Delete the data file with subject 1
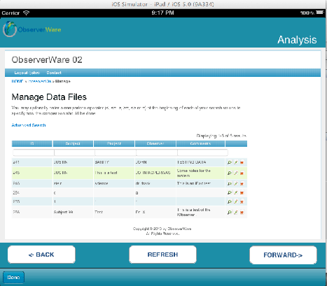Screen dimensions: 327x286 pos(242,202)
